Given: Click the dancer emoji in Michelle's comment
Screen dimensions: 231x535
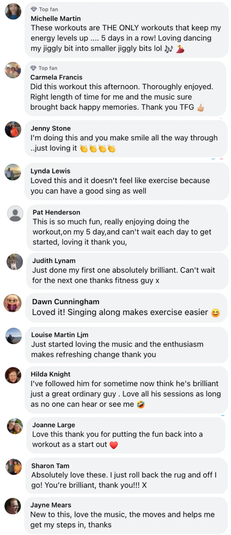Looking at the screenshot, I should 180,49.
